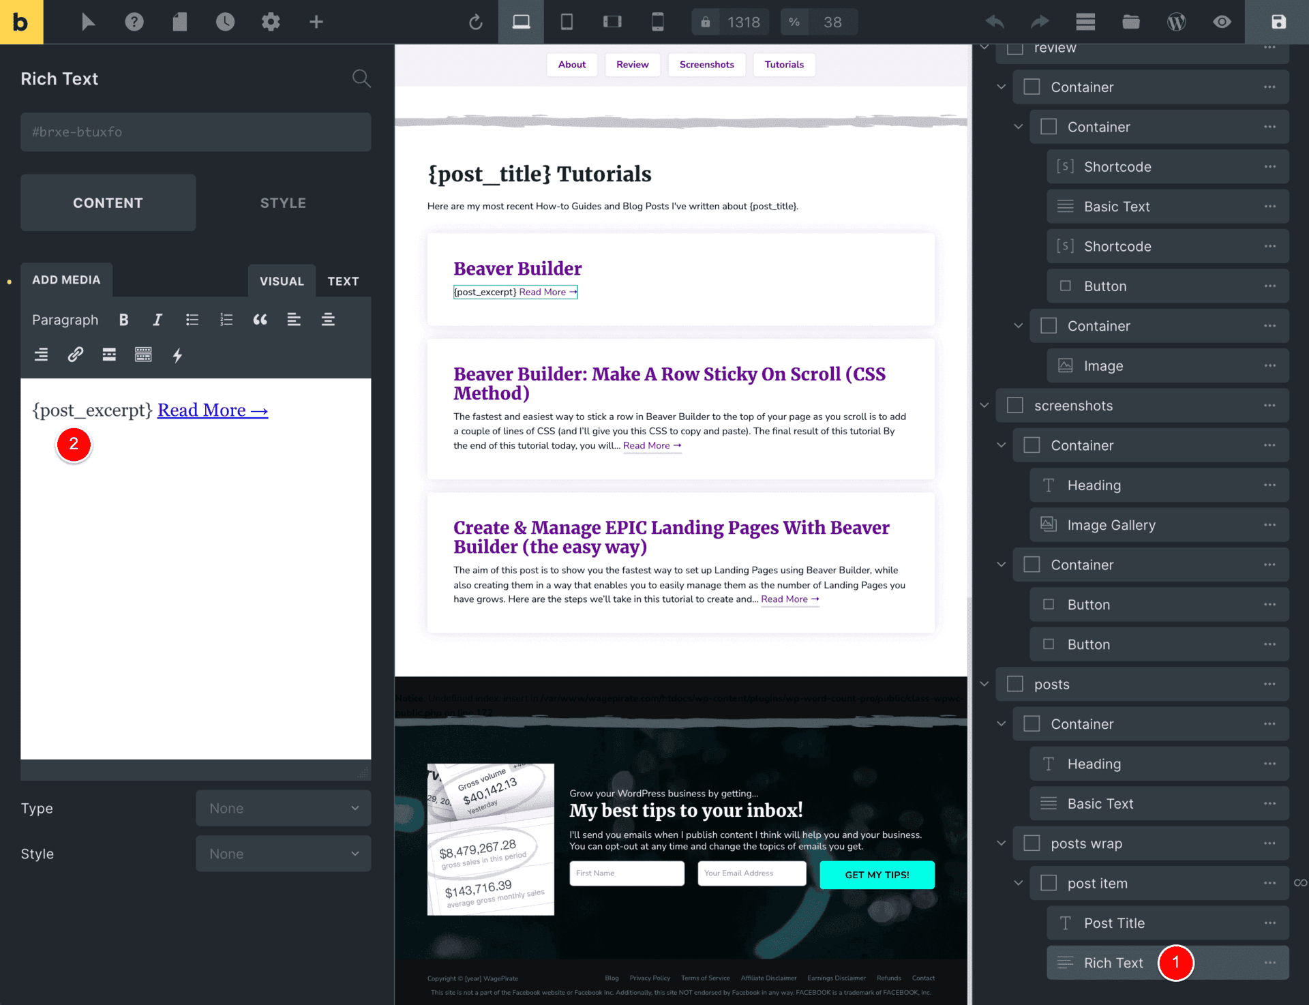The height and width of the screenshot is (1005, 1309).
Task: Insert a blockquote
Action: click(260, 320)
